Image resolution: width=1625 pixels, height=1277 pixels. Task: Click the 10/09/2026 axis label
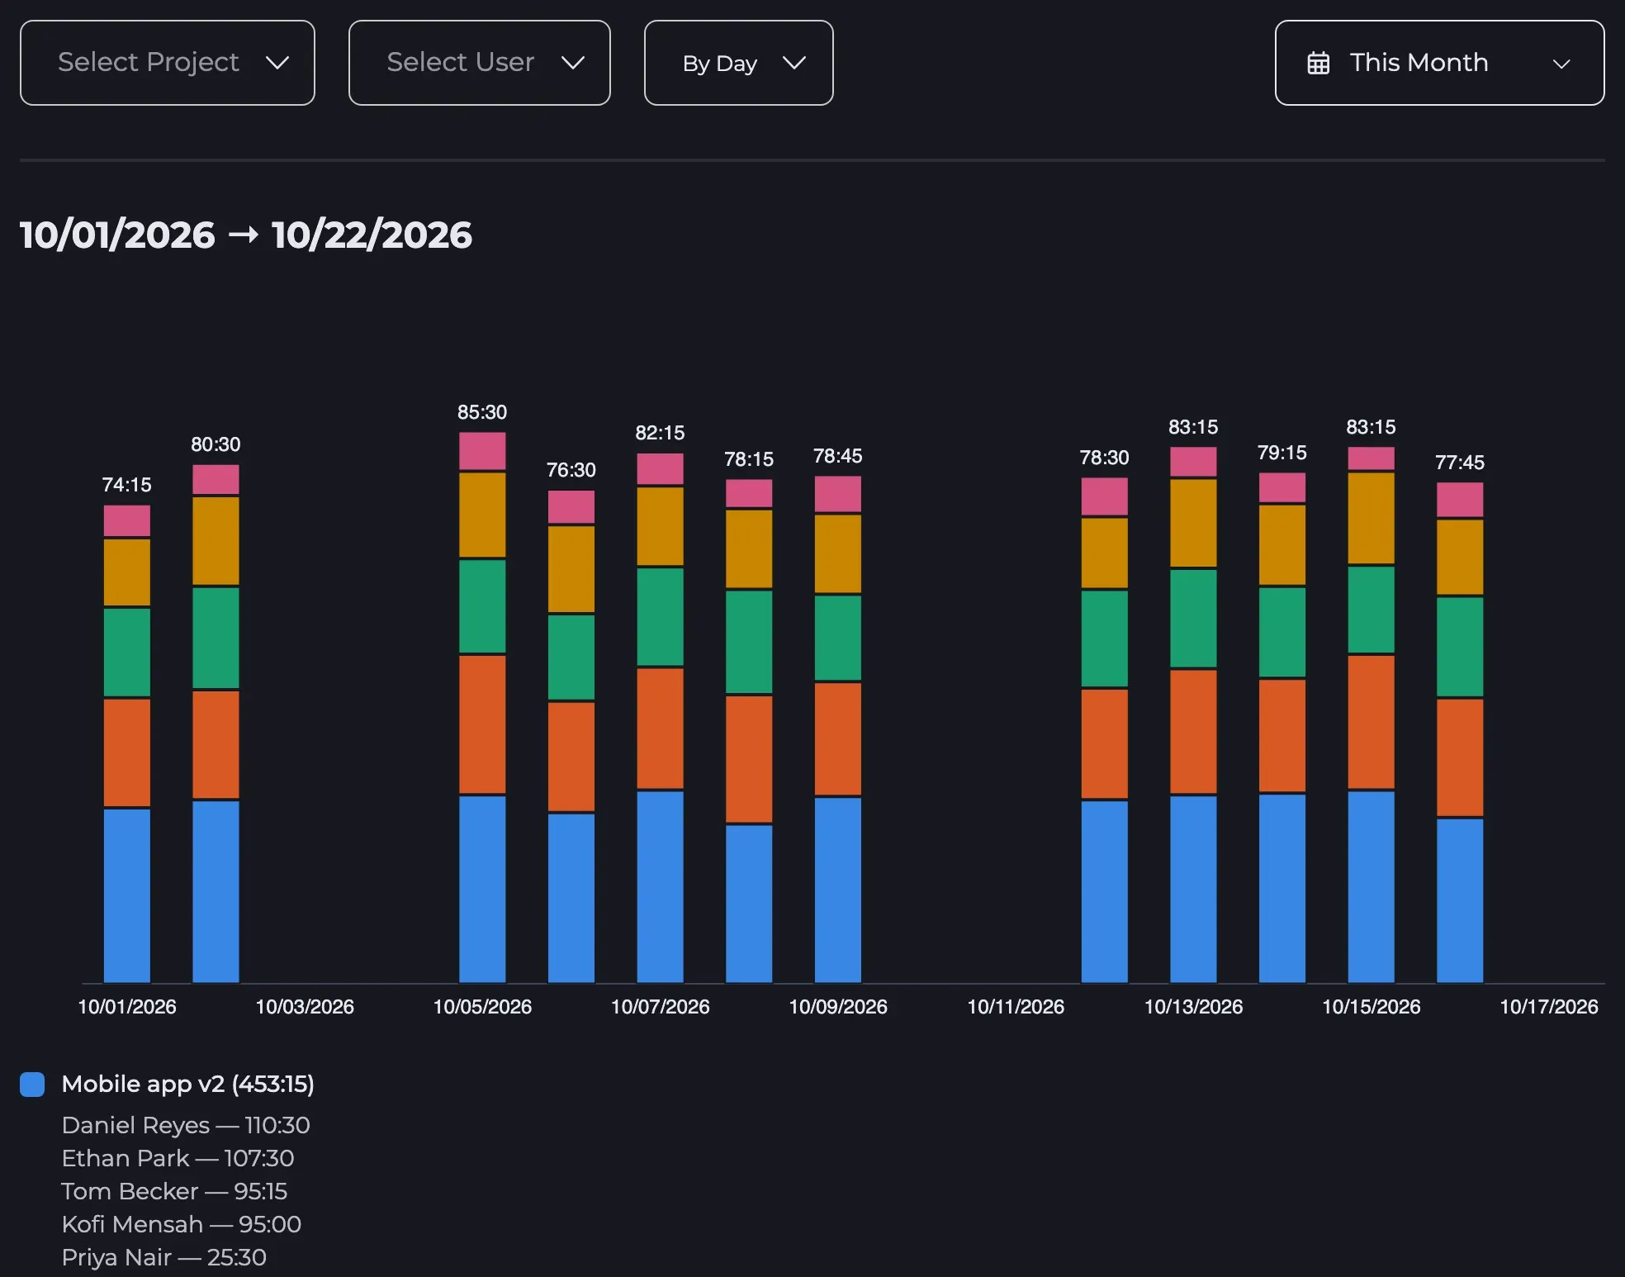point(838,1007)
